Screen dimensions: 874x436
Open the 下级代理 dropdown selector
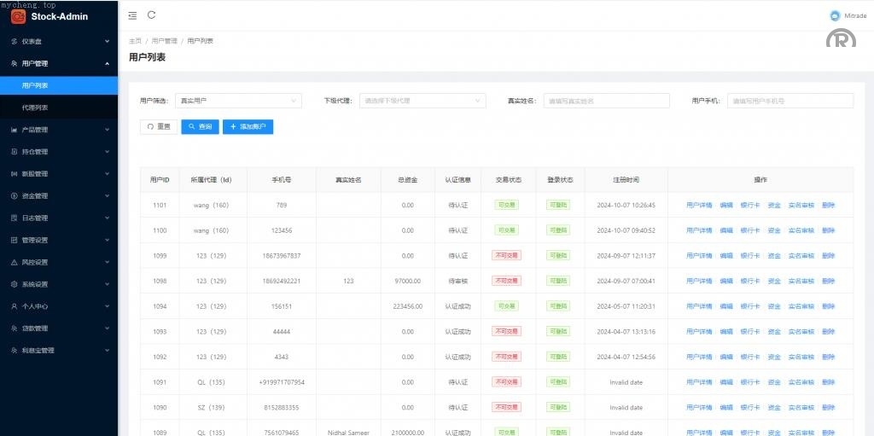(422, 101)
